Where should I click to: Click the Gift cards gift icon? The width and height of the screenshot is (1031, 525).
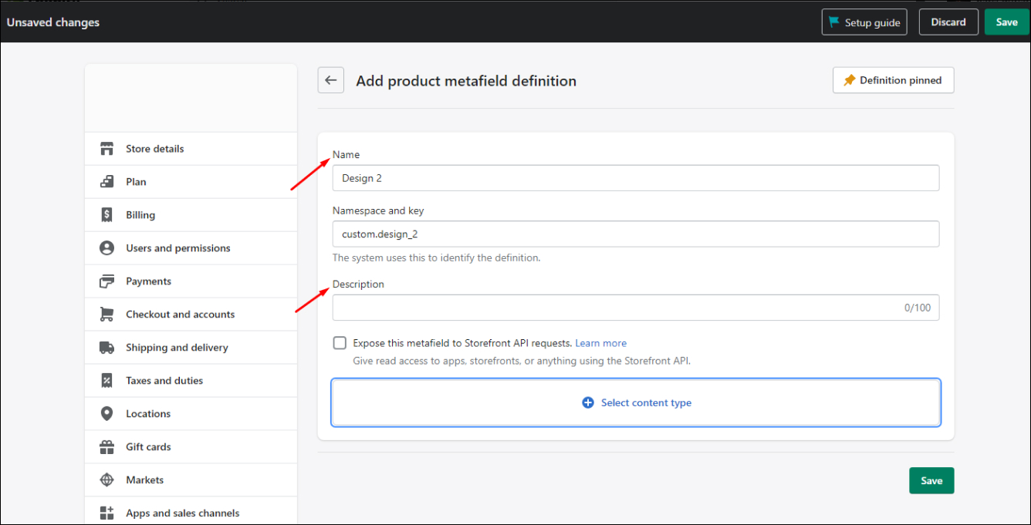click(x=107, y=447)
